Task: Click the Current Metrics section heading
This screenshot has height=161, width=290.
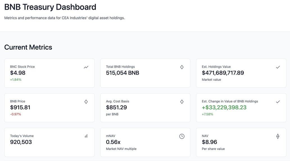Action: (28, 47)
